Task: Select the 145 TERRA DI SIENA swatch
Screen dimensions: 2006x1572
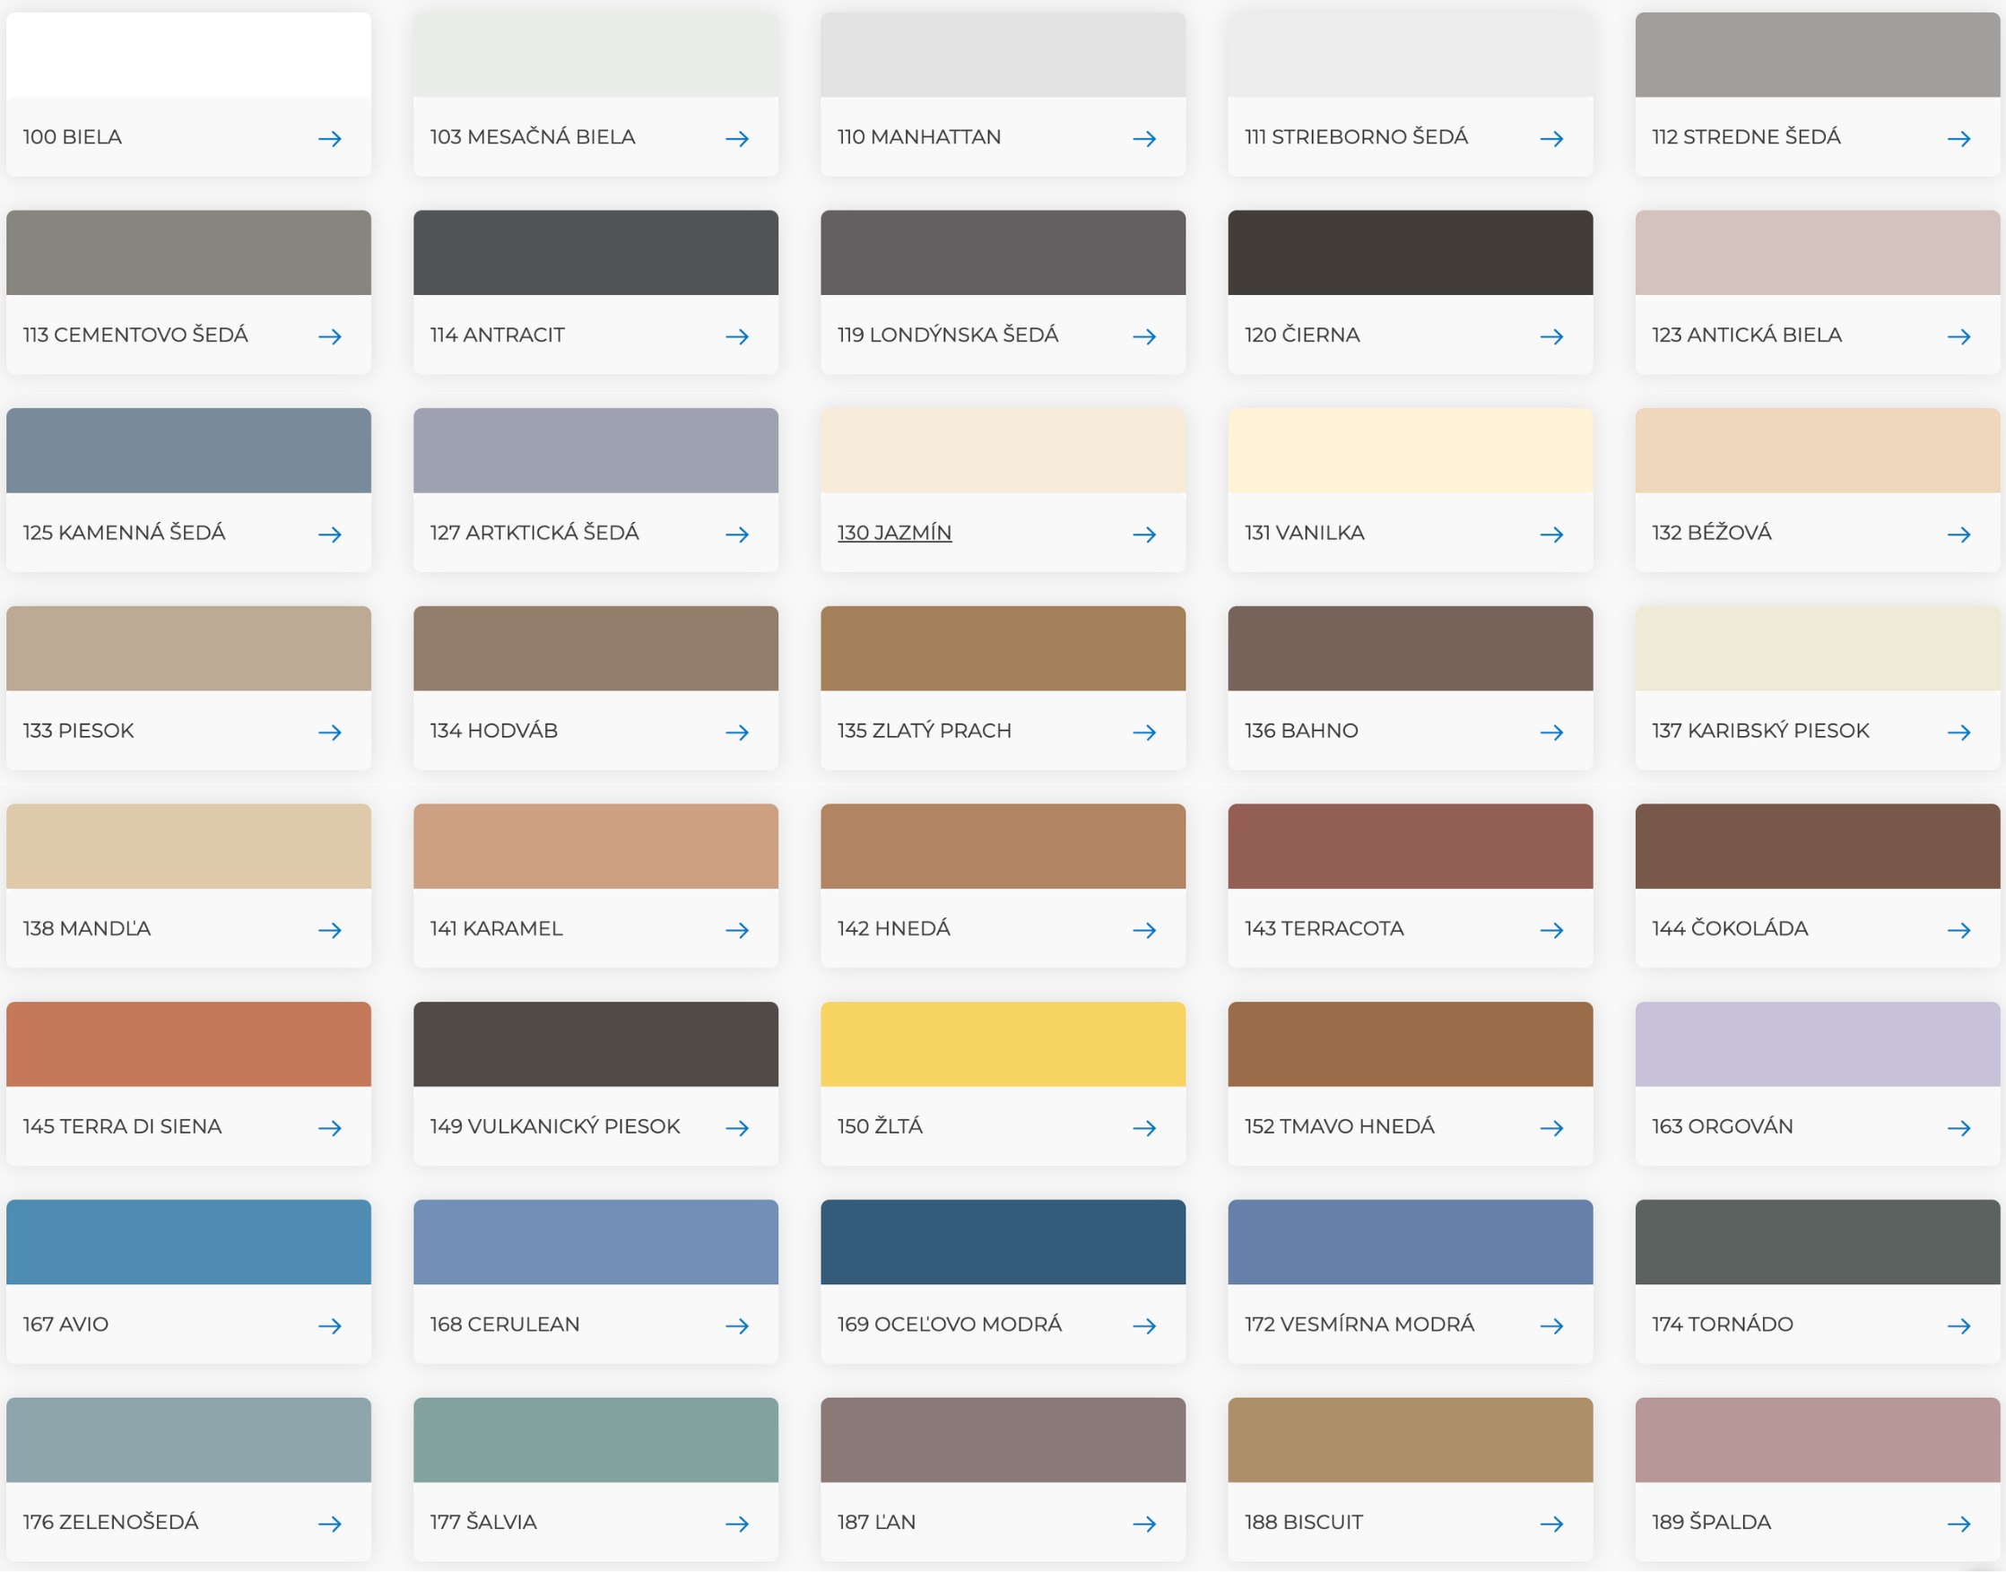Action: tap(187, 1045)
